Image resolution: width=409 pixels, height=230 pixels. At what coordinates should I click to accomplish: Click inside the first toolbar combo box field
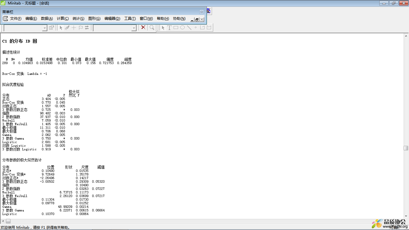point(23,28)
